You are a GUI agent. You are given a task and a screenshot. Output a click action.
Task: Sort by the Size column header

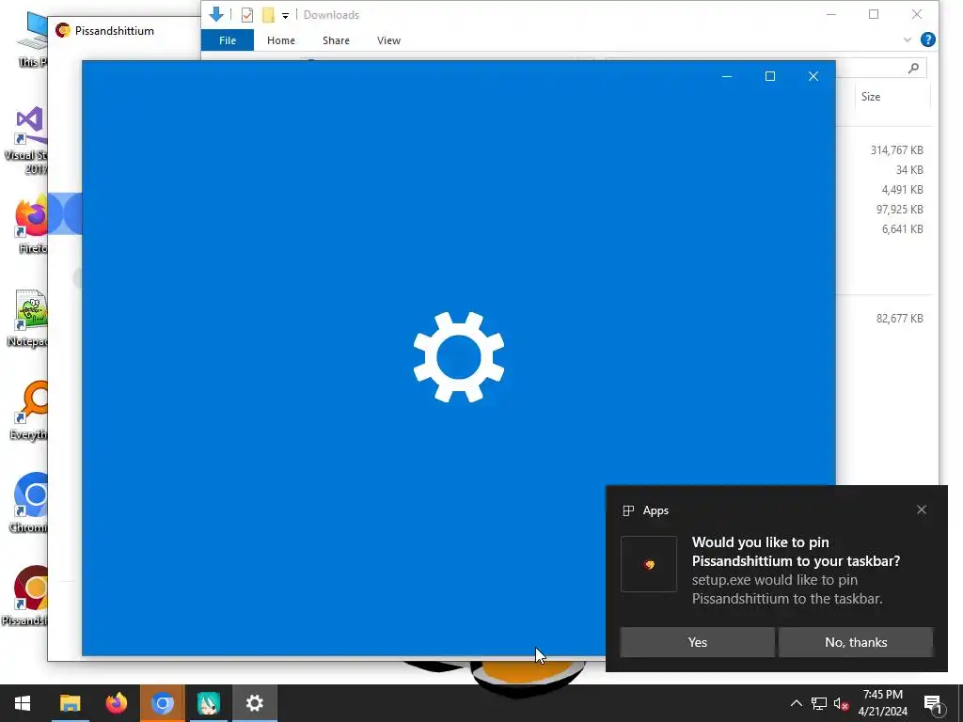tap(870, 97)
